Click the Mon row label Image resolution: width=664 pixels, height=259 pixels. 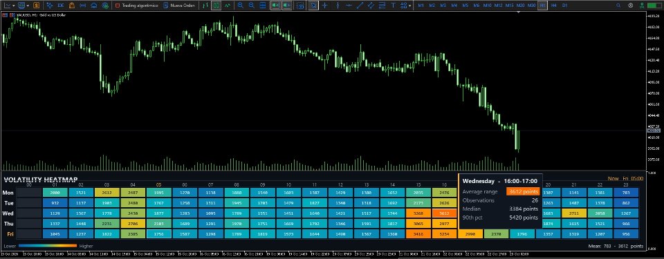tap(8, 193)
